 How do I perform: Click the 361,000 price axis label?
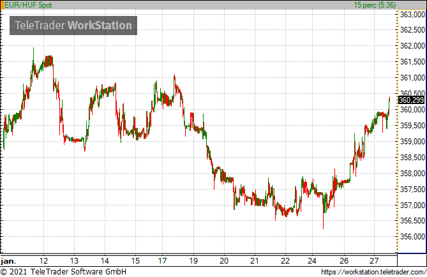click(x=412, y=78)
